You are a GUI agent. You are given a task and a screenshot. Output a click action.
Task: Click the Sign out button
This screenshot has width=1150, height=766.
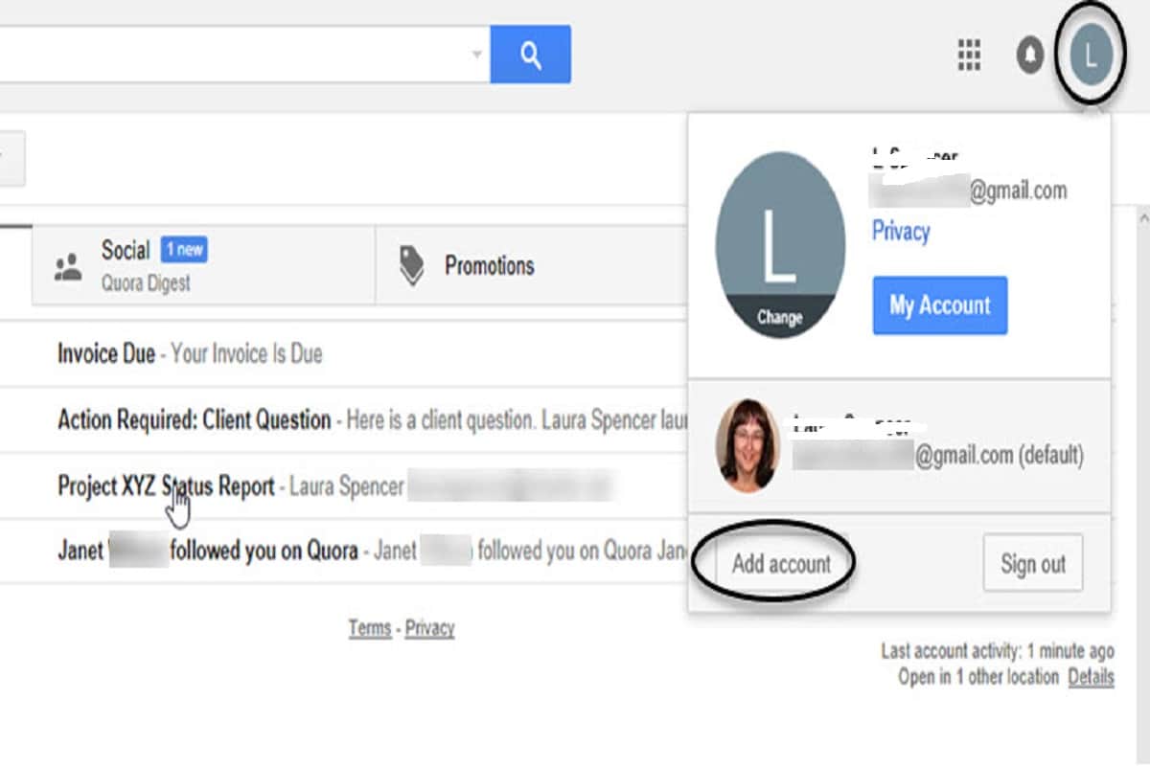point(1033,564)
